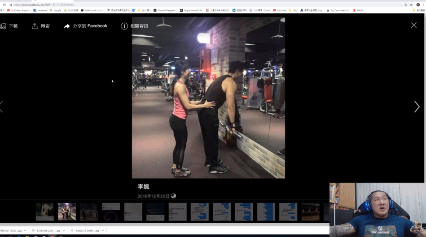Open the Google bookmark
This screenshot has width=426, height=237.
pyautogui.click(x=55, y=10)
